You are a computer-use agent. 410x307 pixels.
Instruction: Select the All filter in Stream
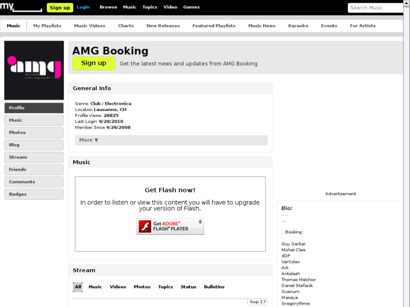point(78,287)
